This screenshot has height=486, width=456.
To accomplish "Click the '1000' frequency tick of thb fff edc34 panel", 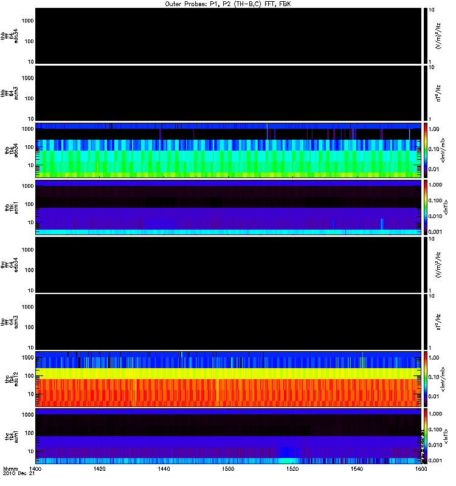I will tap(27, 21).
